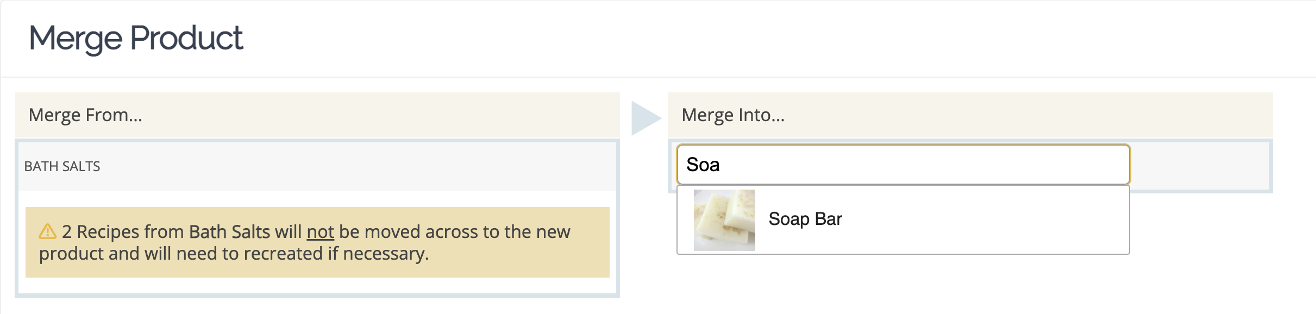Viewport: 1316px width, 314px height.
Task: Click the text Soa inside the search box
Action: coord(703,165)
